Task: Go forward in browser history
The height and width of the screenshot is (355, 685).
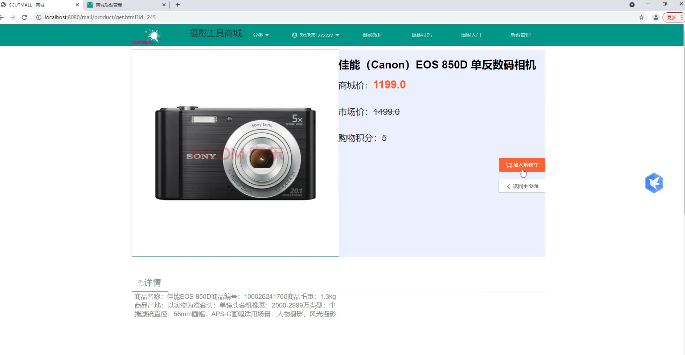Action: 13,17
